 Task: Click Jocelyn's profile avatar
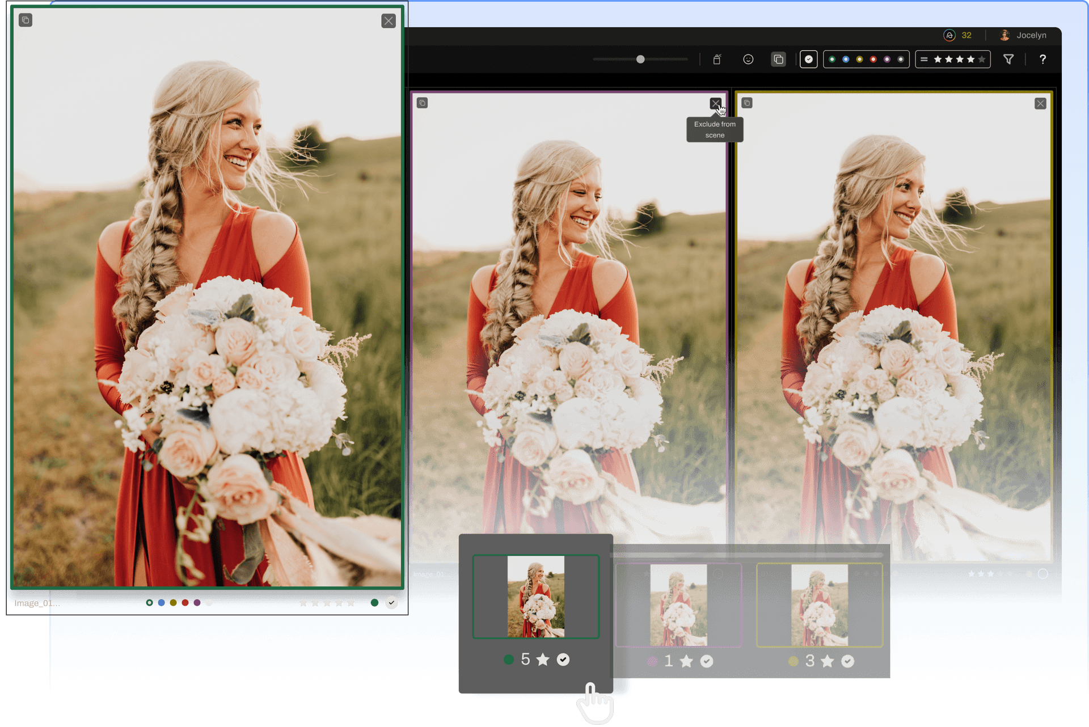(1004, 35)
